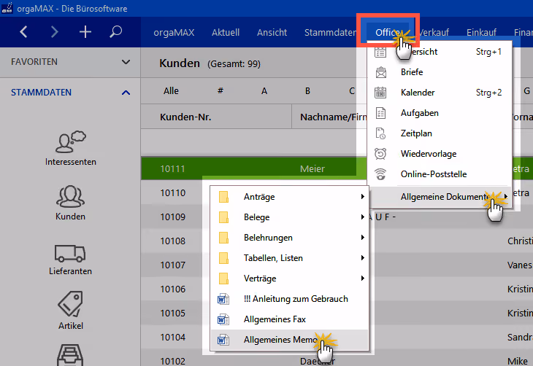Click the Verträge folder icon

coord(223,279)
